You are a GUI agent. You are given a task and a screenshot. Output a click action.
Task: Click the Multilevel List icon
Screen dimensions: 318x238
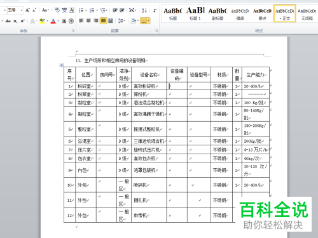pos(102,10)
